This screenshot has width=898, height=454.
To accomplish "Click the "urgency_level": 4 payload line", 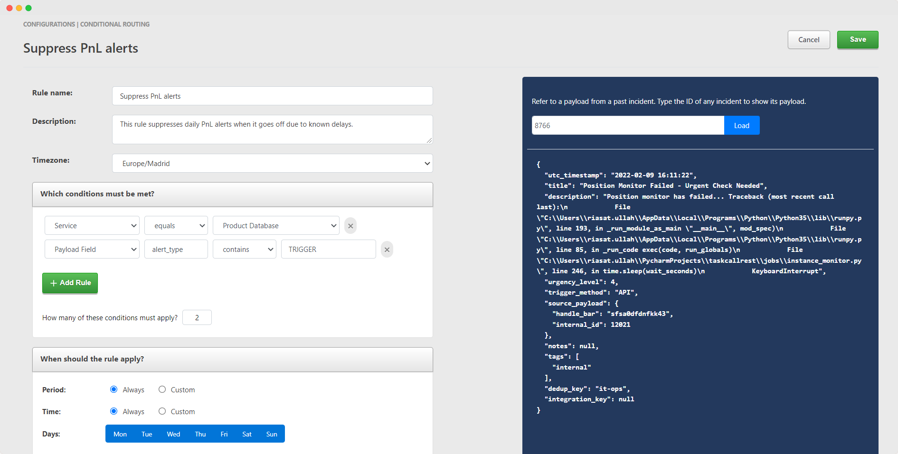I will coord(581,282).
